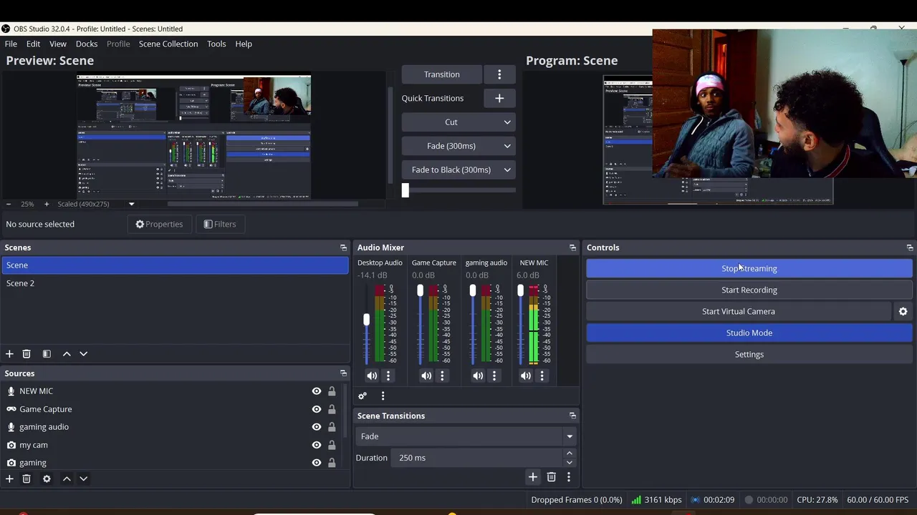Expand Fade to Black (300ms) dropdown
Image resolution: width=917 pixels, height=515 pixels.
pyautogui.click(x=507, y=170)
